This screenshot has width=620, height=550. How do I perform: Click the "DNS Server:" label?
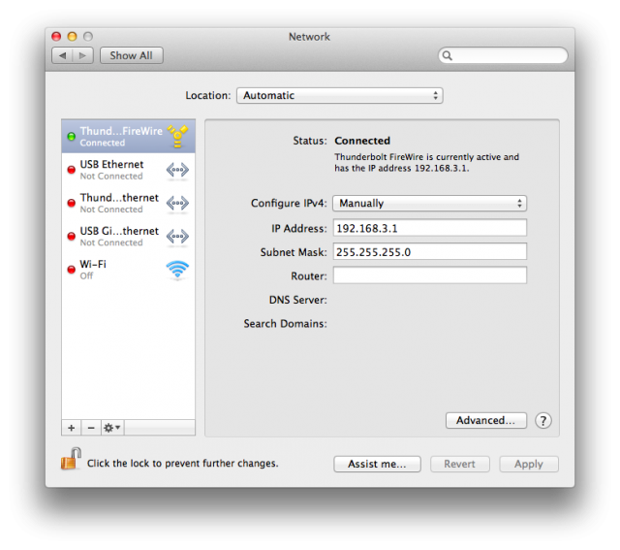tap(298, 300)
